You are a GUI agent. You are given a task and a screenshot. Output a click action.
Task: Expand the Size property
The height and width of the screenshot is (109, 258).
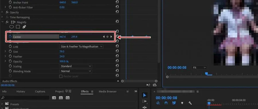[5, 52]
